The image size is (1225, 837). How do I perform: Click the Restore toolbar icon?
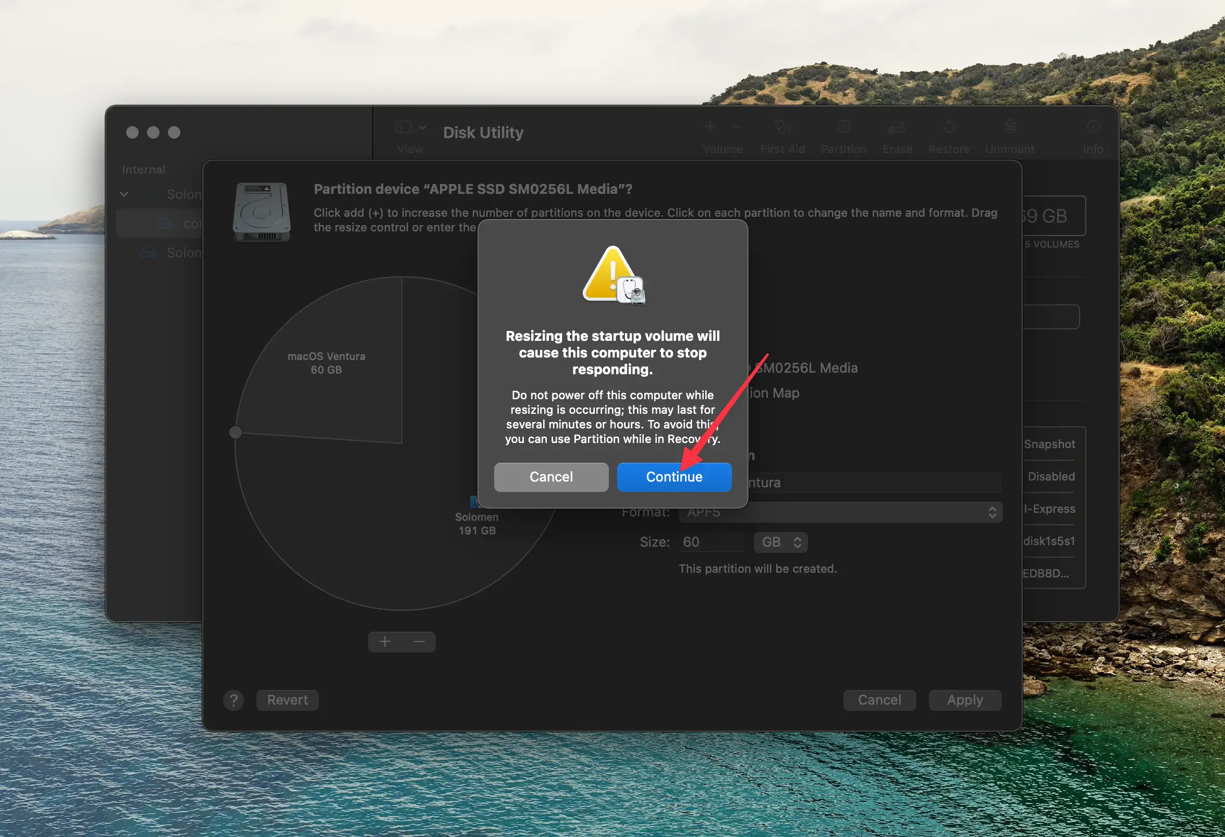pyautogui.click(x=949, y=127)
